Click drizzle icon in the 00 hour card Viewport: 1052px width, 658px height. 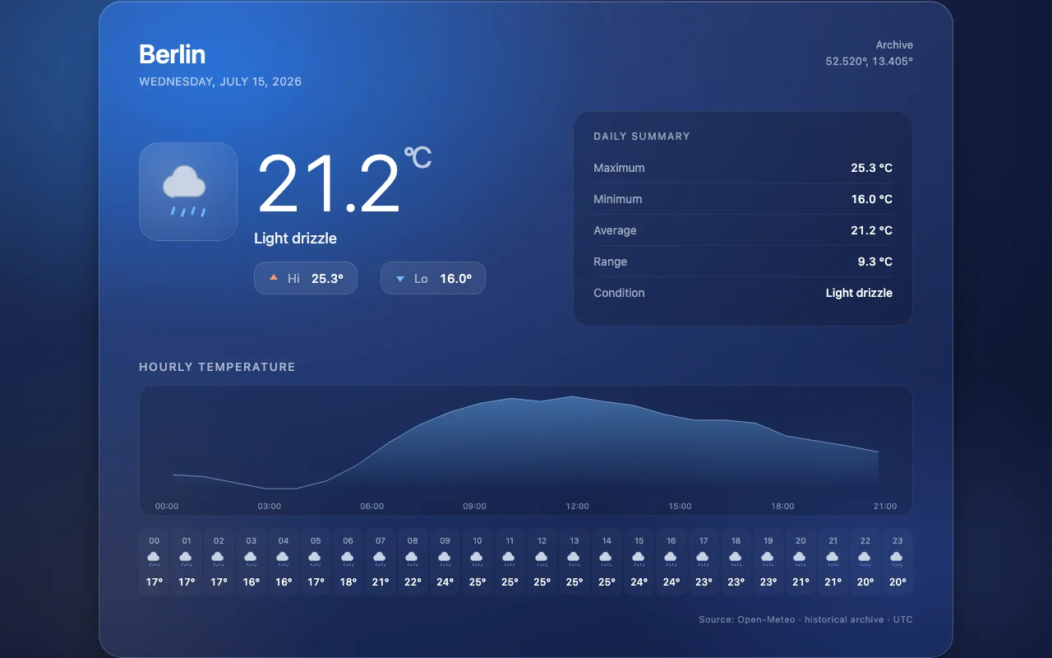(154, 559)
